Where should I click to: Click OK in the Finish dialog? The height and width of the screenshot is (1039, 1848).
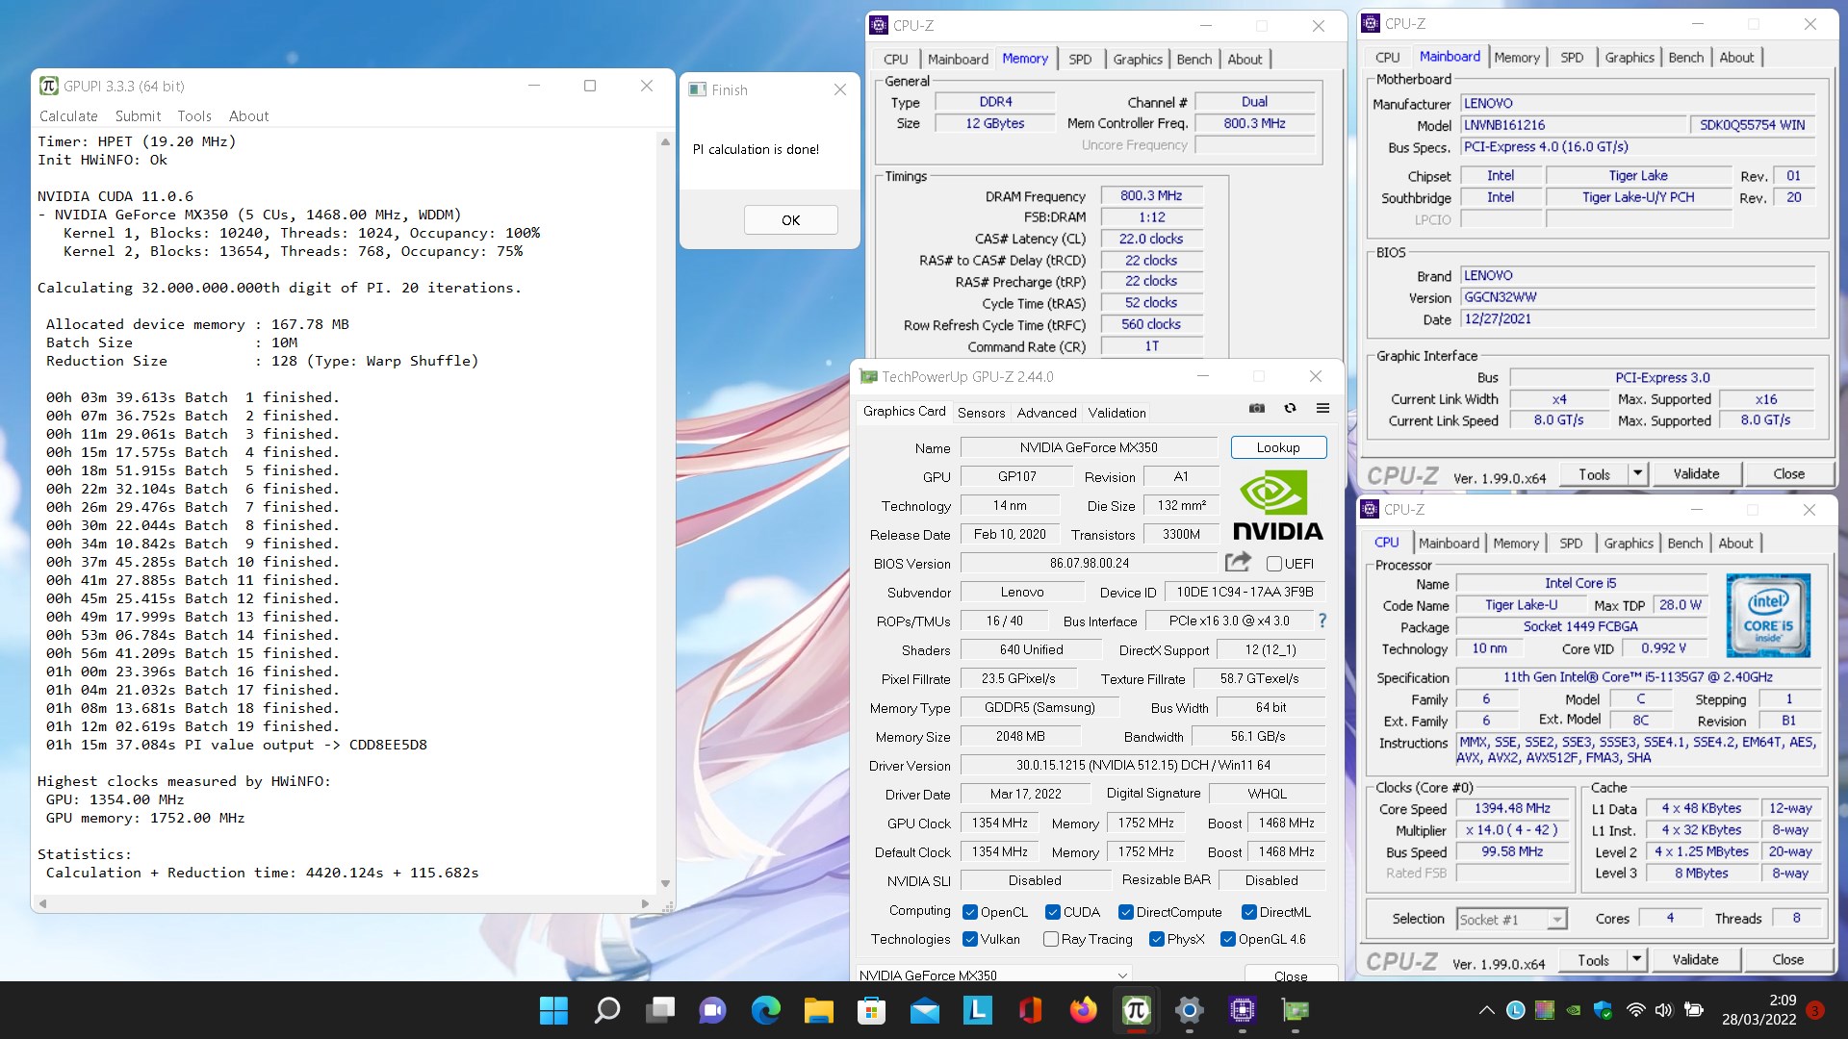[790, 219]
